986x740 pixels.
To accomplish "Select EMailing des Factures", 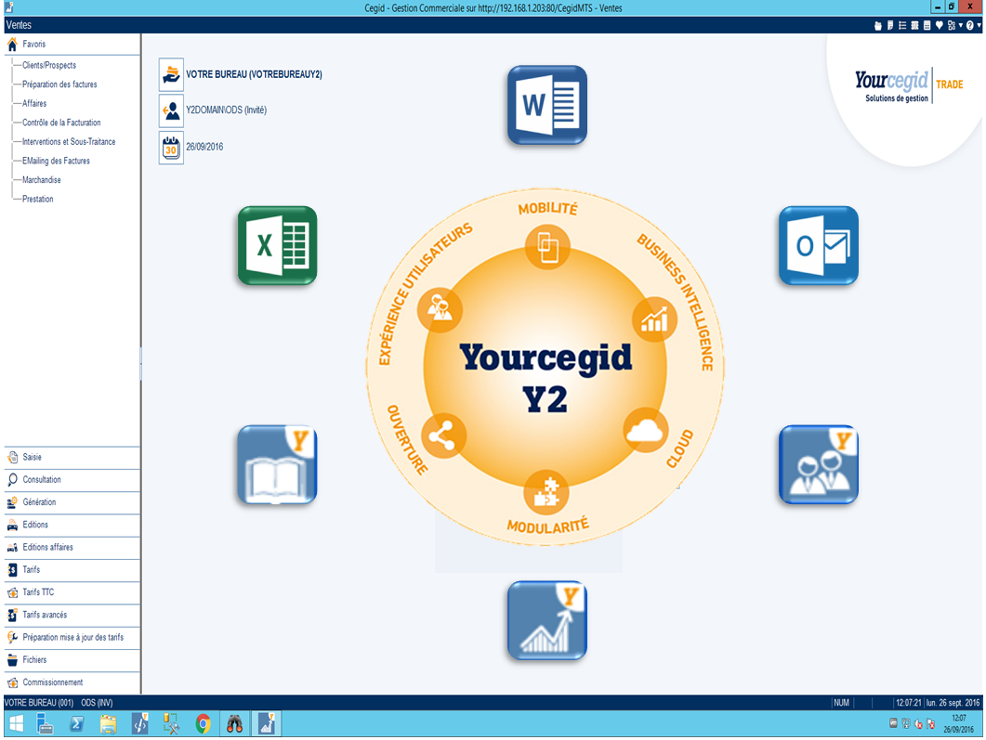I will 56,161.
